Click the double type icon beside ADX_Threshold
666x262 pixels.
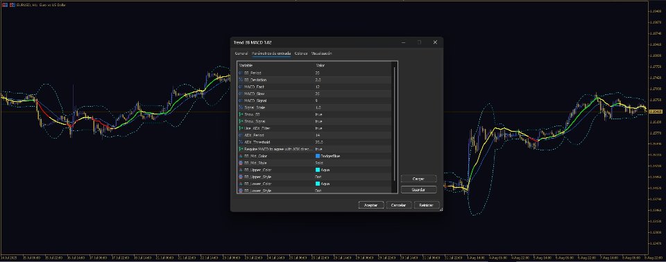[x=241, y=142]
